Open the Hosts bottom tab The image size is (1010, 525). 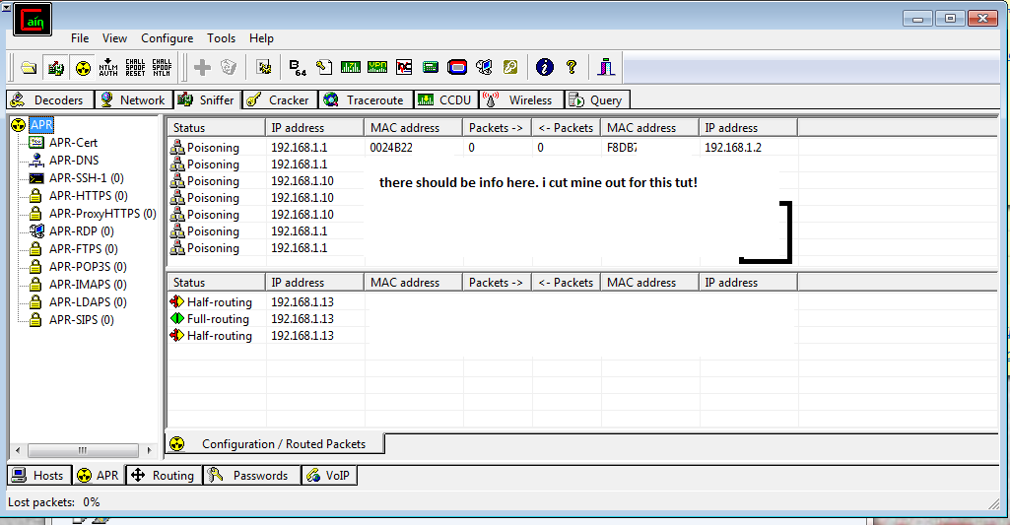point(38,476)
